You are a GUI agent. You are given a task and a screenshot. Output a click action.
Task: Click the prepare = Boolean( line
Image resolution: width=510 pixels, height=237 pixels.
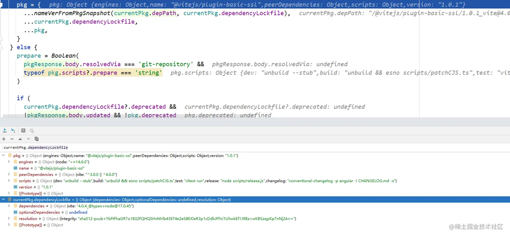(x=48, y=56)
